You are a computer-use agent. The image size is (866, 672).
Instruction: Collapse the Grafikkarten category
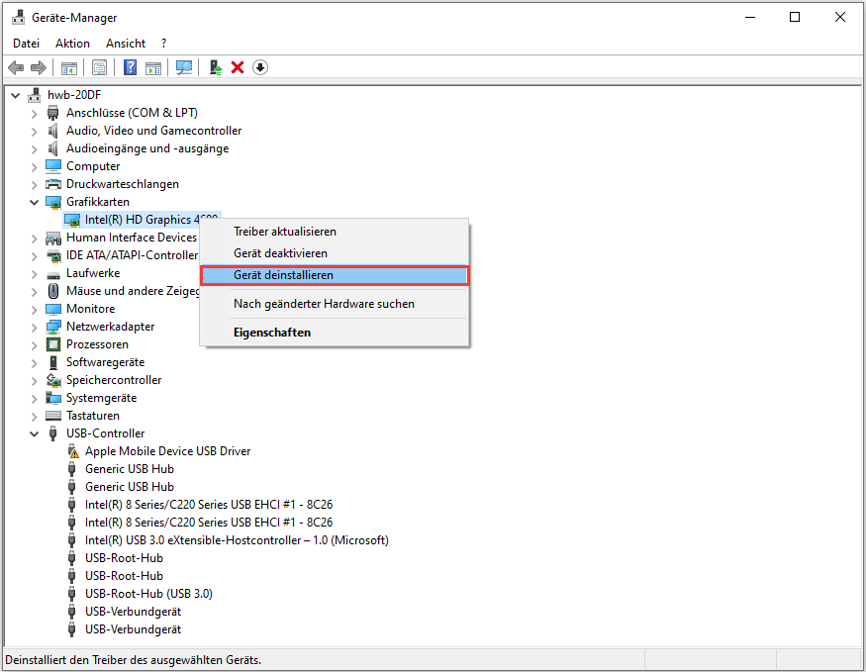[35, 203]
